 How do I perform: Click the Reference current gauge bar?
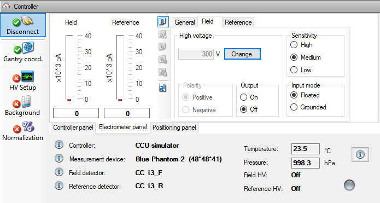point(120,68)
